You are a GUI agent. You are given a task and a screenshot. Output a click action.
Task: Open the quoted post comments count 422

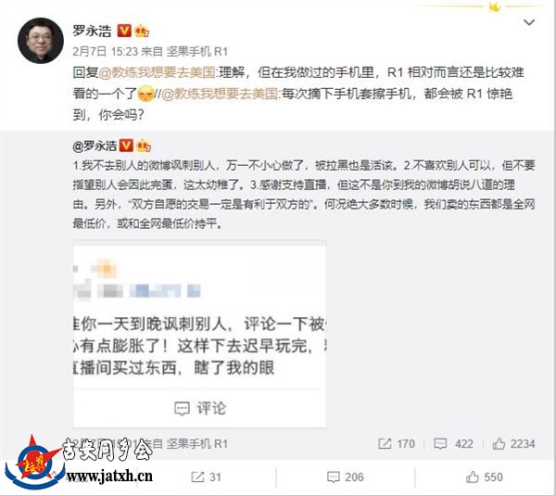453,443
